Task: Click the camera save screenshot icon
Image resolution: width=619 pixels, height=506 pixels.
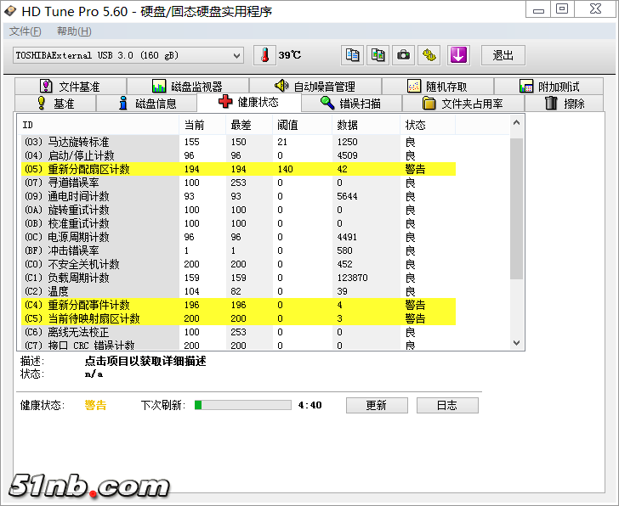Action: tap(403, 55)
